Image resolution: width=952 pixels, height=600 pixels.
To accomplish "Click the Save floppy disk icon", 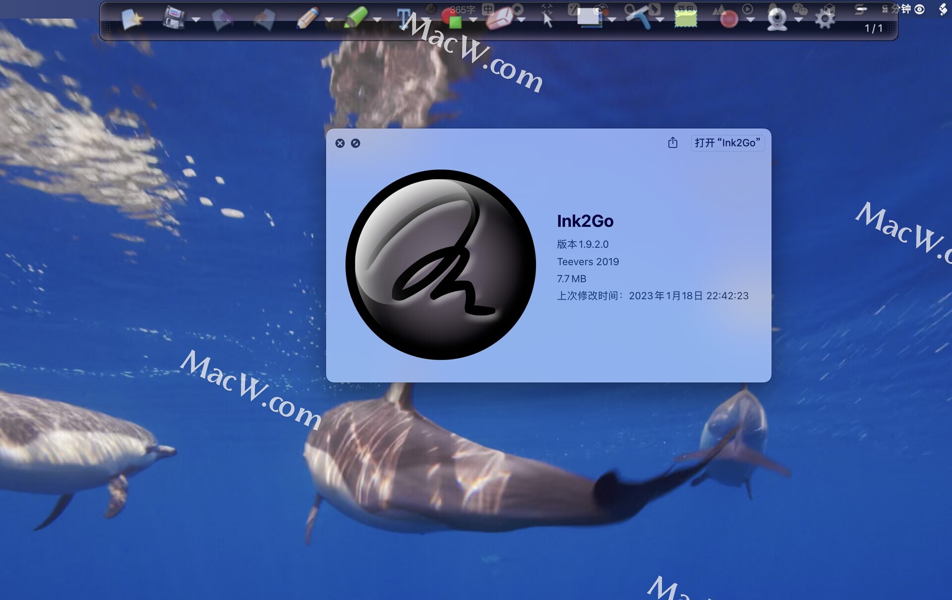I will 174,18.
